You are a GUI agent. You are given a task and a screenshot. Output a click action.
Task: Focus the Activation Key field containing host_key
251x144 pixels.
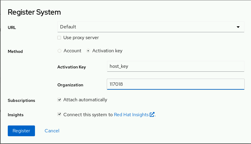(175, 66)
